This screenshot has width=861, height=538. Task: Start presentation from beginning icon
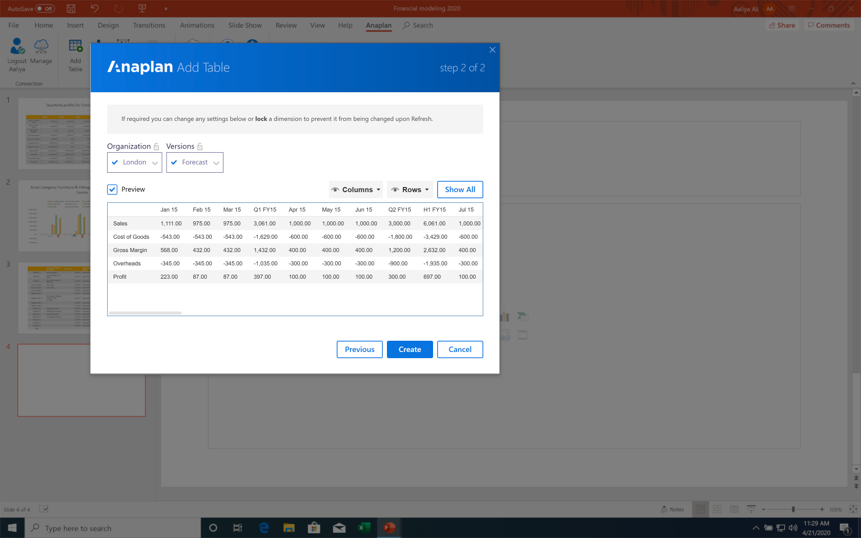142,9
